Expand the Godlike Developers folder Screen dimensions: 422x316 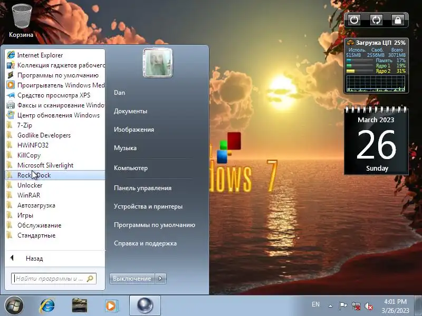[55, 135]
